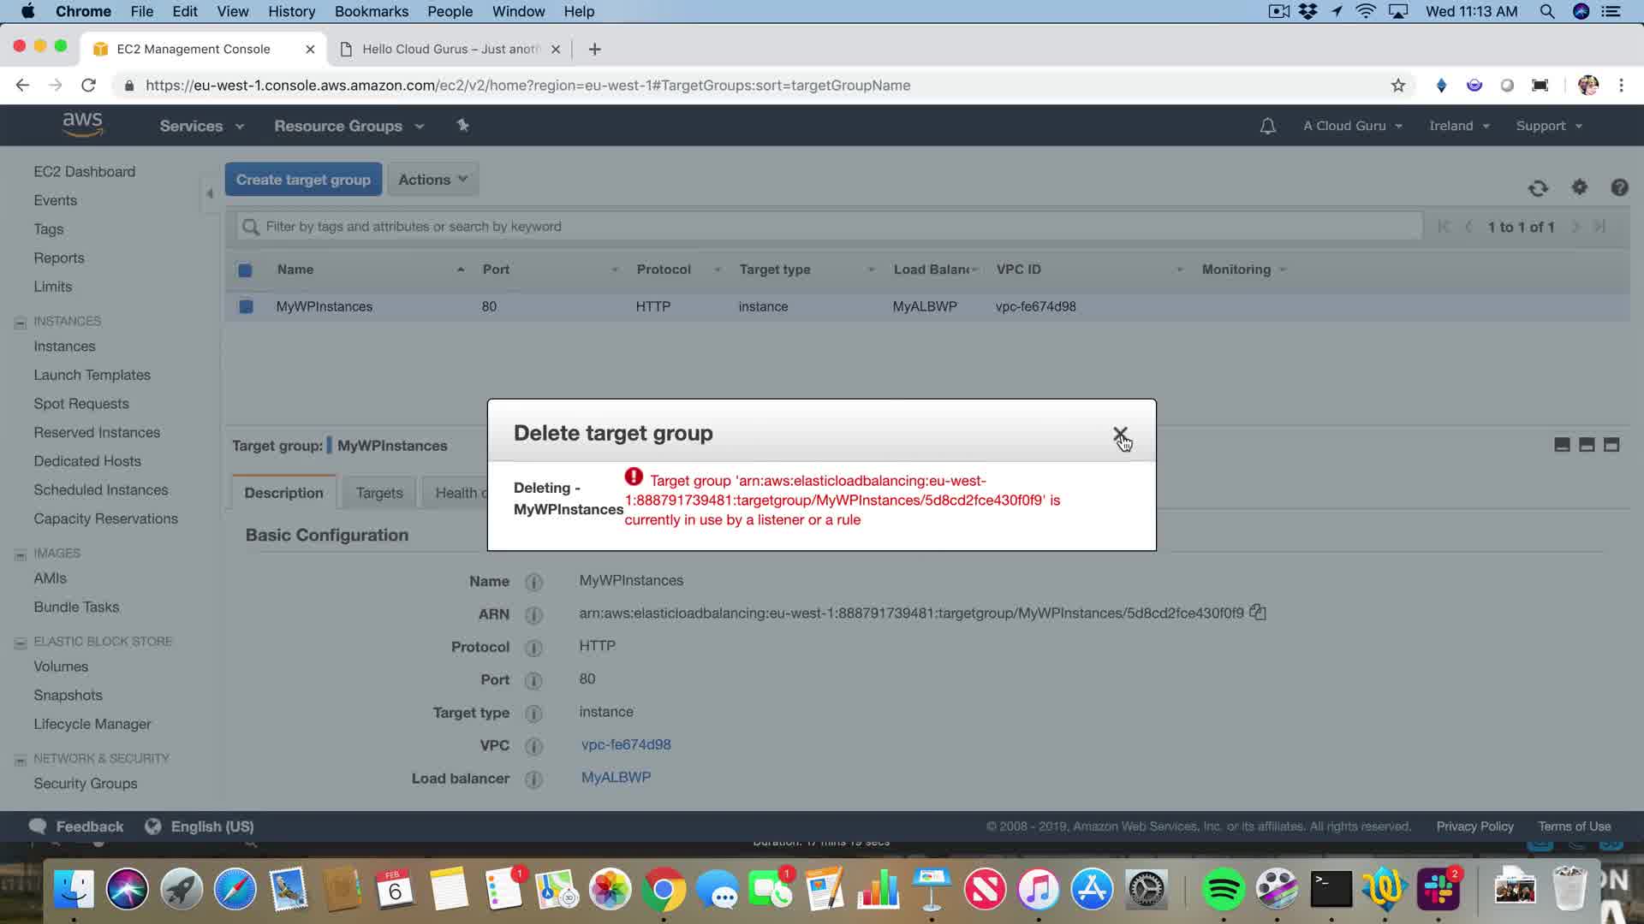Click the help question mark icon
Screen dimensions: 1644x924
1618,187
